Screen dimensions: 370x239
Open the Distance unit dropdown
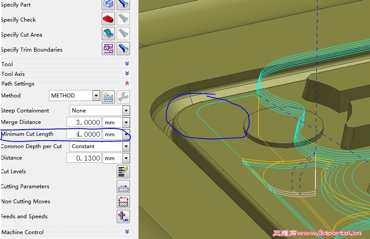pyautogui.click(x=126, y=158)
